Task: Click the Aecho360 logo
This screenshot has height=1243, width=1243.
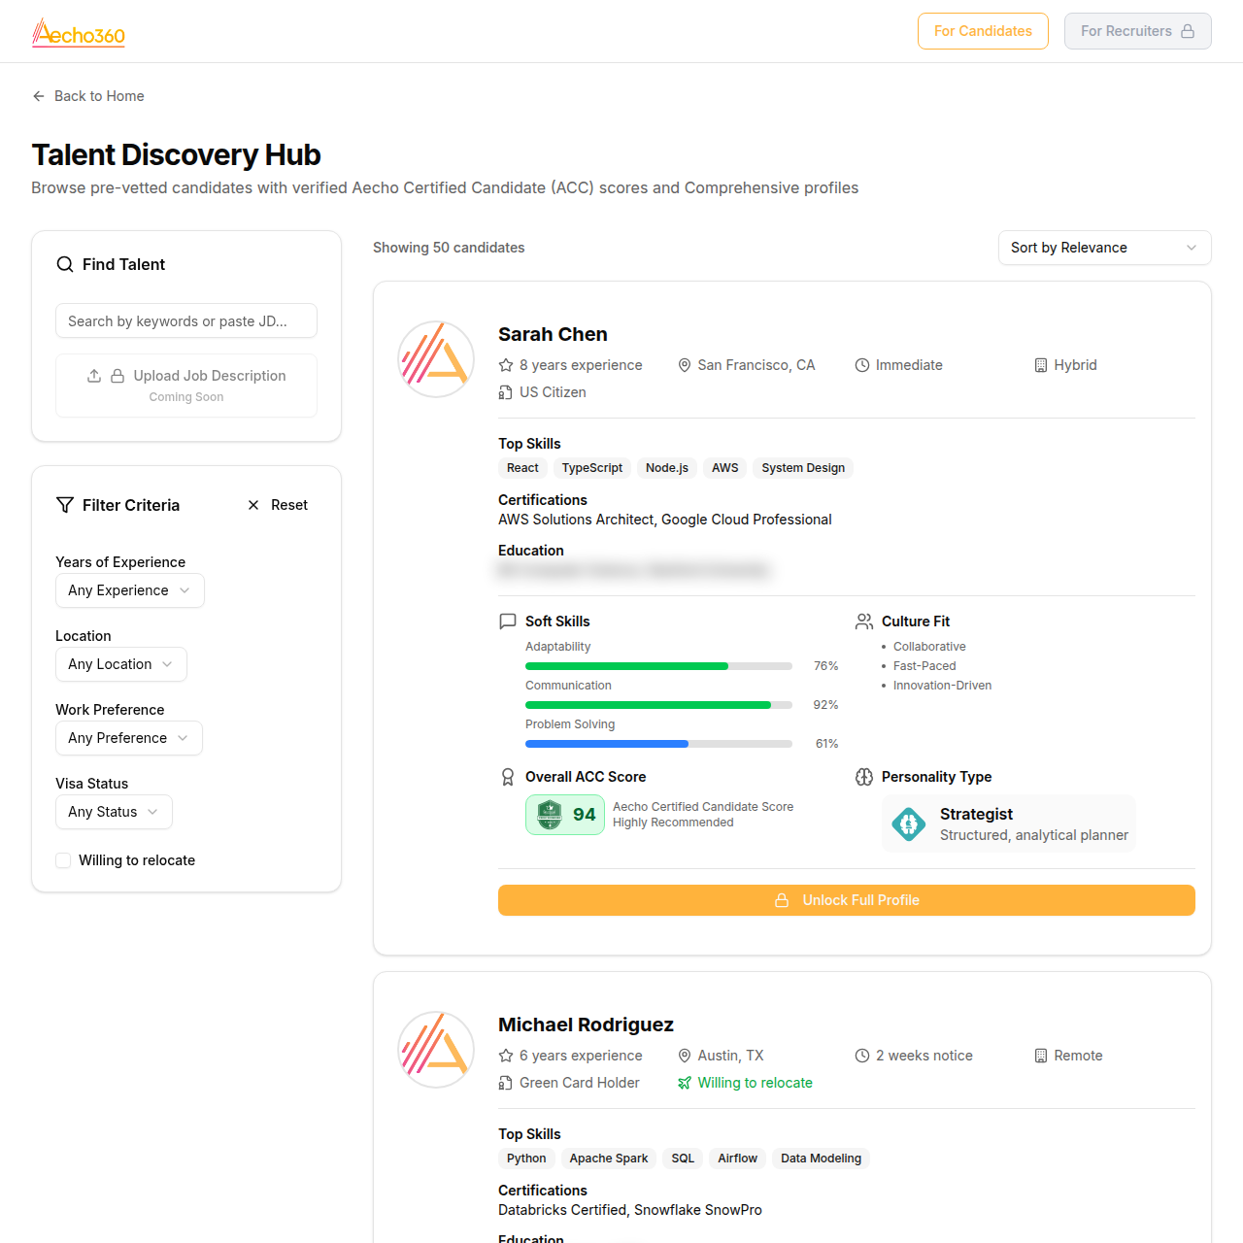Action: click(78, 31)
